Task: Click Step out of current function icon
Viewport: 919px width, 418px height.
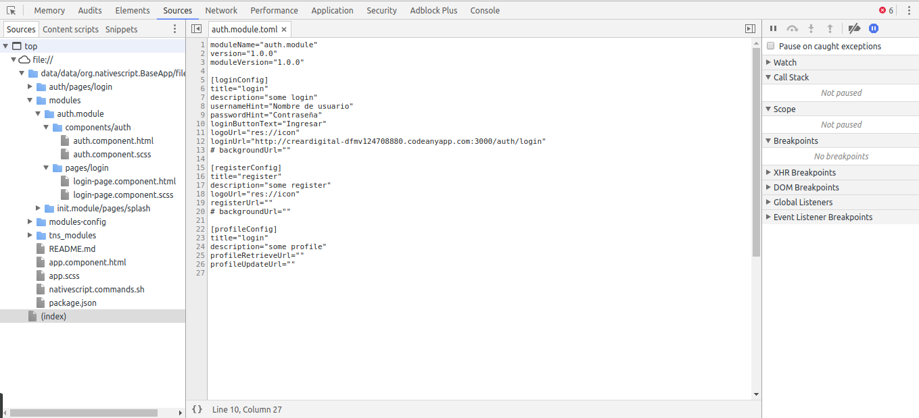Action: tap(830, 29)
